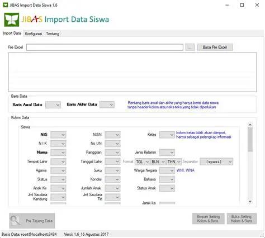
Task: Open the Nama column dropdown
Action: point(58,153)
